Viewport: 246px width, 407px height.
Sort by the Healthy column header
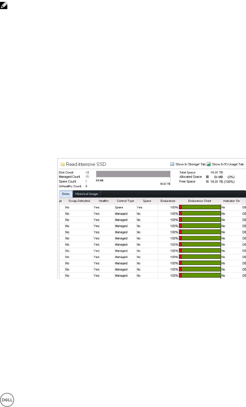[x=104, y=201]
